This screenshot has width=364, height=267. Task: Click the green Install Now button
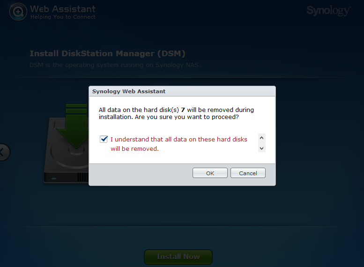(x=178, y=257)
